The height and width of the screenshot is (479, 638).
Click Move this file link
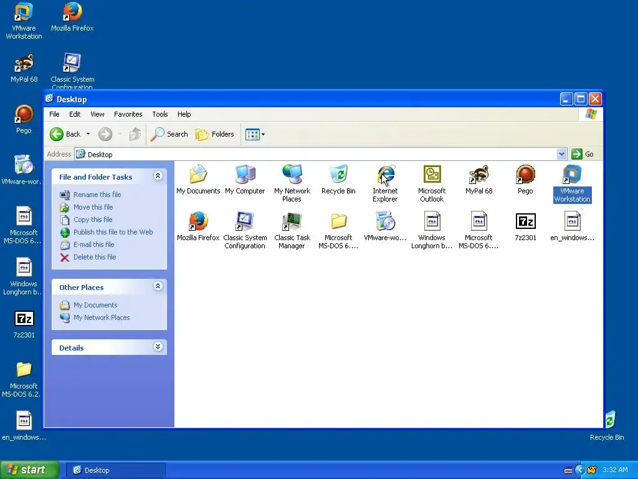[93, 207]
